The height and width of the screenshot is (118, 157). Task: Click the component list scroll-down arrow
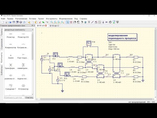32,94
